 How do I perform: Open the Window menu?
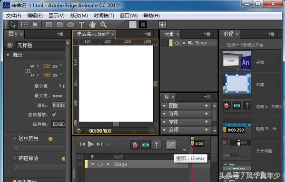click(128, 16)
